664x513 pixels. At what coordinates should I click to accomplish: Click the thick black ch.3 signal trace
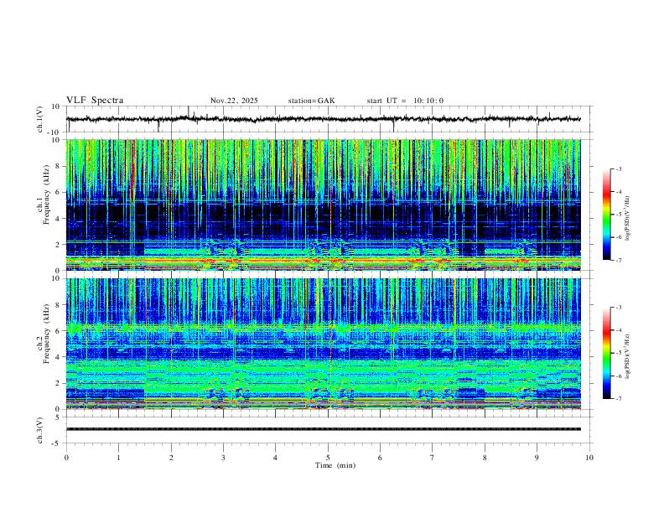pos(324,429)
